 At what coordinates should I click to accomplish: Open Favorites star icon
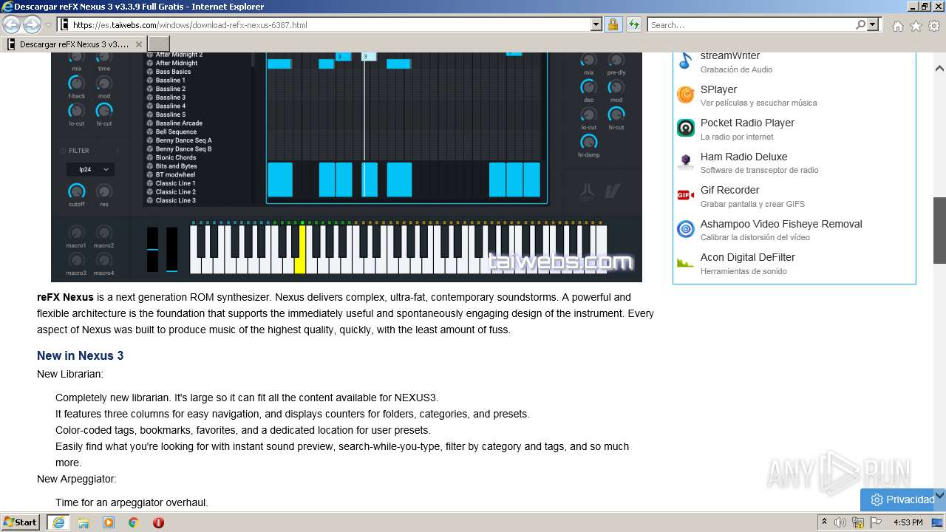click(916, 26)
